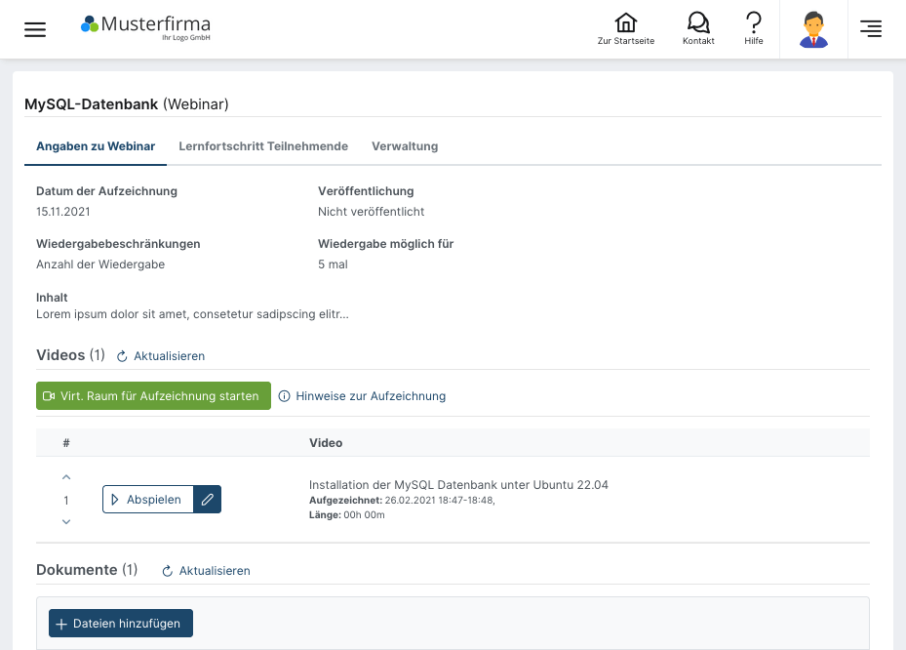906x650 pixels.
Task: Refresh the Videos list via Aktualisieren
Action: point(161,356)
